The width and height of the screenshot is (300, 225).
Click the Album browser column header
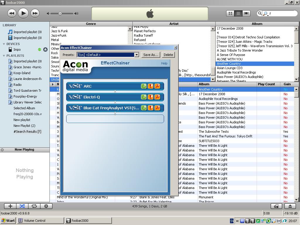click(x=257, y=24)
